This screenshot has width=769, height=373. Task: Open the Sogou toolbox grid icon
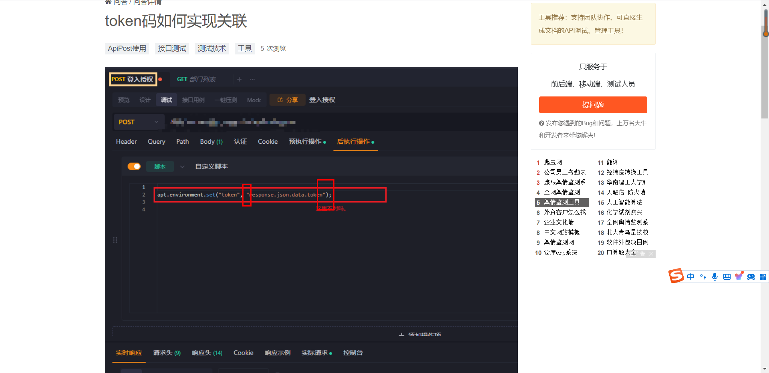[x=763, y=277]
